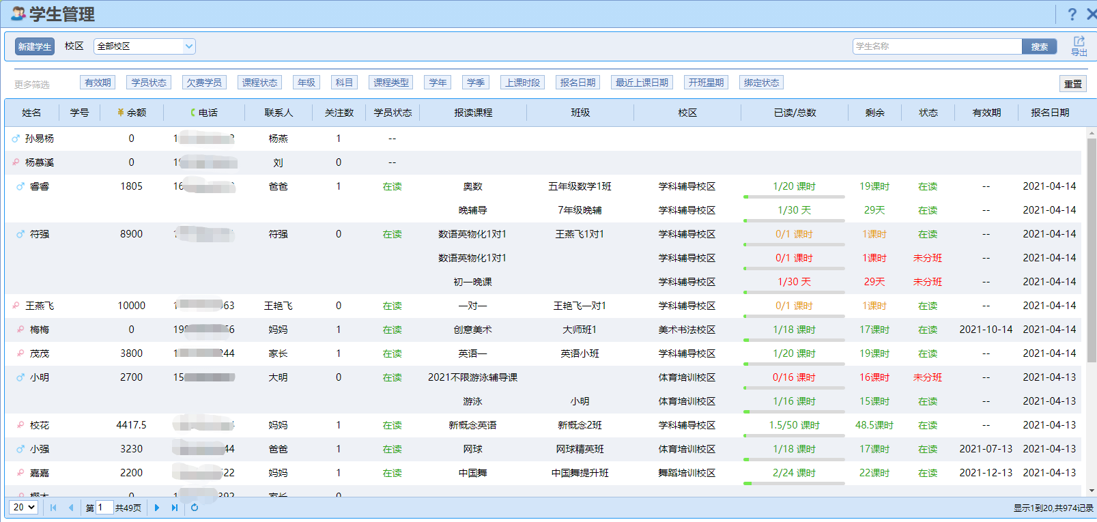The width and height of the screenshot is (1097, 522).
Task: Click the export (导出) icon
Action: (1079, 46)
